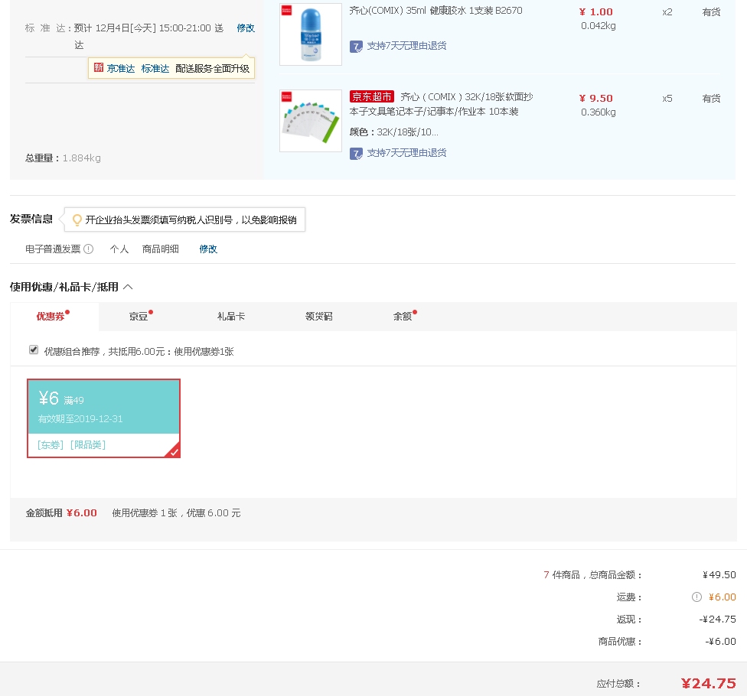The width and height of the screenshot is (747, 696).
Task: Click the red 新 badge icon
Action: coord(99,67)
